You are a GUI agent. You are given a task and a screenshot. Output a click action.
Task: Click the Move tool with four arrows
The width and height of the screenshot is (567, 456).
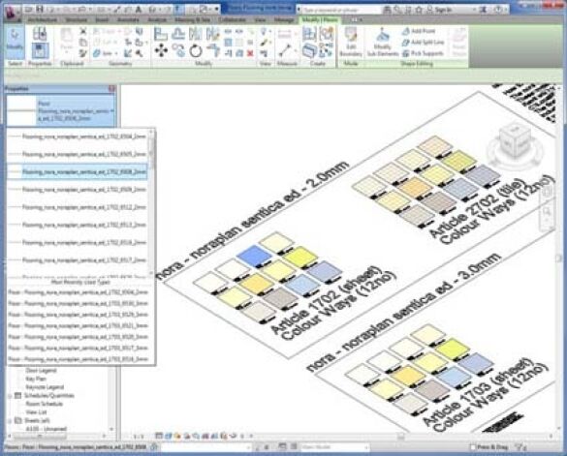click(161, 51)
